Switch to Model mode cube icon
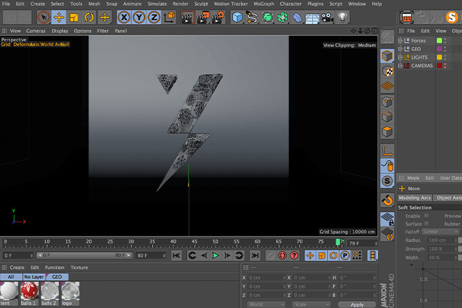The width and height of the screenshot is (462, 308). point(387,56)
